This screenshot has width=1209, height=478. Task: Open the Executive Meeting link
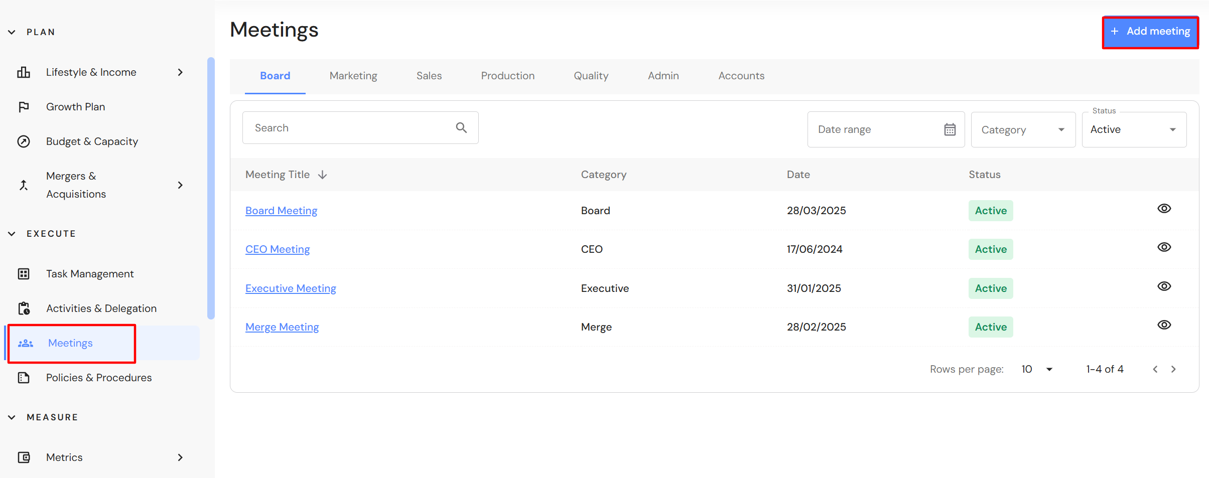291,288
